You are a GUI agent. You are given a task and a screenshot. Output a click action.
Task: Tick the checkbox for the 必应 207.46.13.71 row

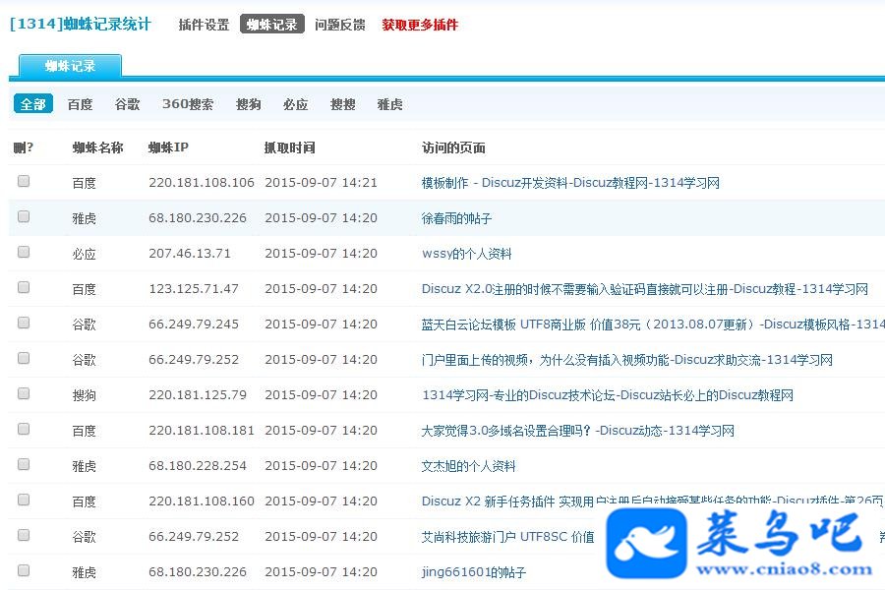(x=24, y=252)
